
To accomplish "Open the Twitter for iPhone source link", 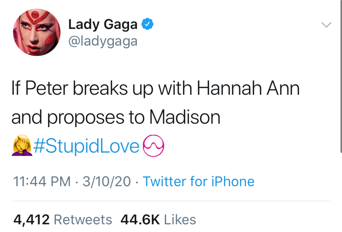I will [199, 182].
